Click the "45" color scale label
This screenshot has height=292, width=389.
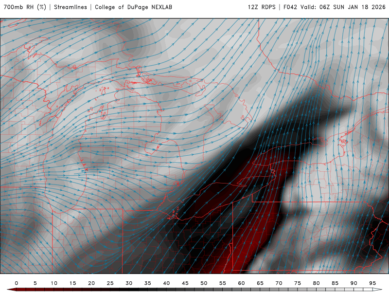click(185, 283)
